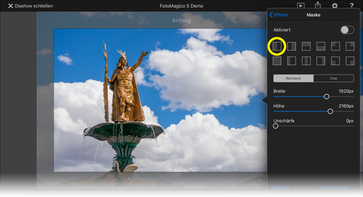Screen dimensions: 363x197
Task: Go back to Effekte
Action: (279, 15)
